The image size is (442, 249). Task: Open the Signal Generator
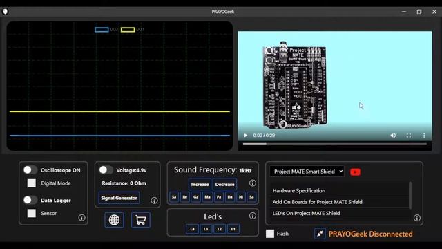point(119,198)
